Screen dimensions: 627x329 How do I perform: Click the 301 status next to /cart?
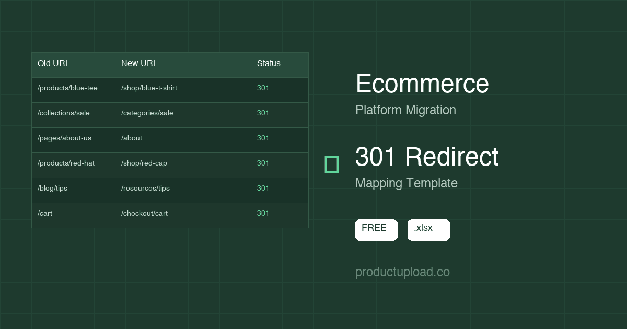[x=262, y=213]
